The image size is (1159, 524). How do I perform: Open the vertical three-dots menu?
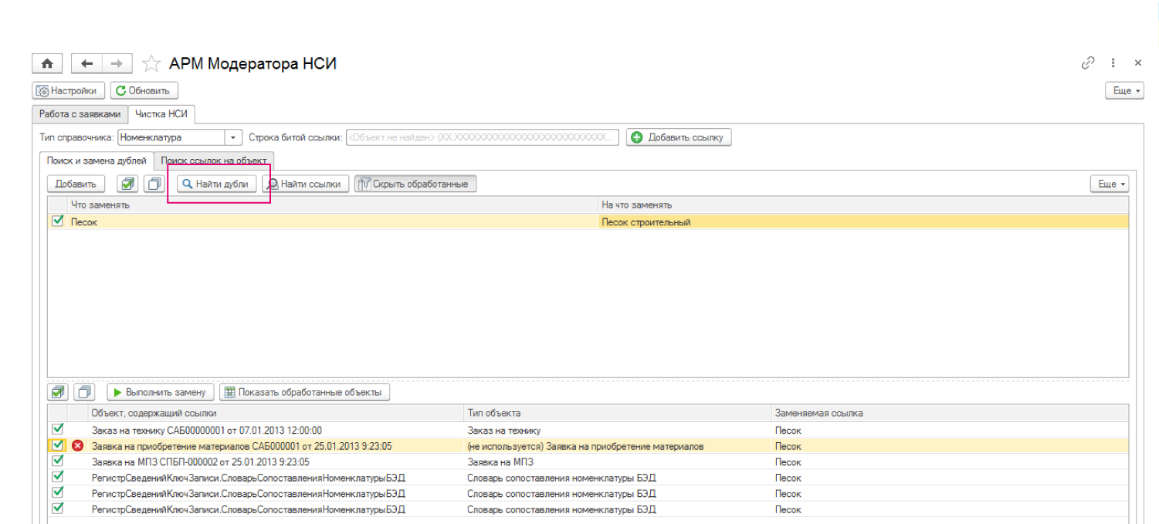click(x=1113, y=63)
